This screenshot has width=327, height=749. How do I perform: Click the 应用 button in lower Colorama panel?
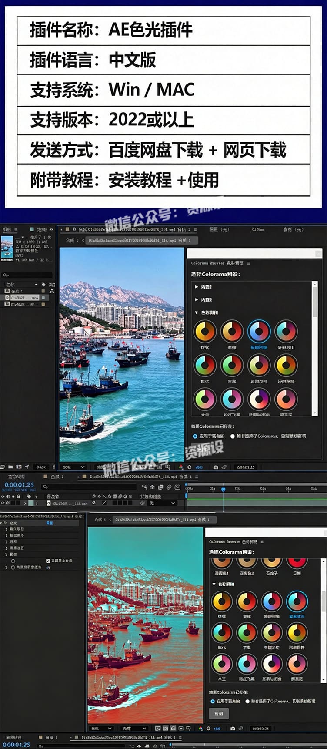point(219,714)
